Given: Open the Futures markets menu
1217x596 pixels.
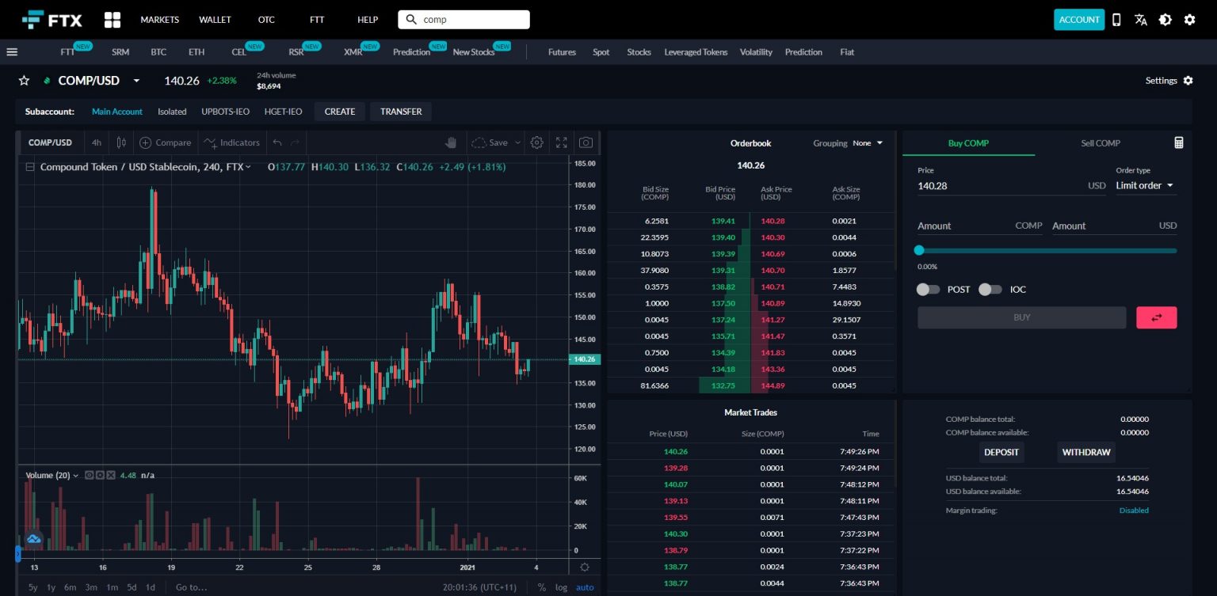Looking at the screenshot, I should [x=562, y=51].
